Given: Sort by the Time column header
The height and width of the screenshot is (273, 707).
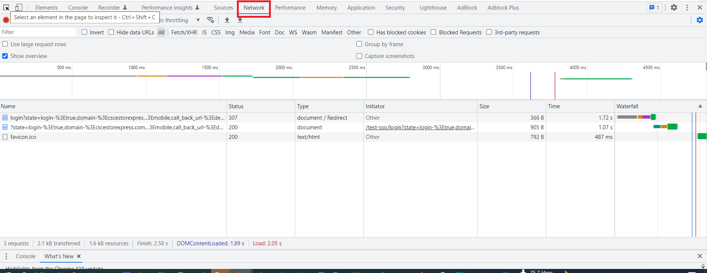Looking at the screenshot, I should tap(580, 106).
